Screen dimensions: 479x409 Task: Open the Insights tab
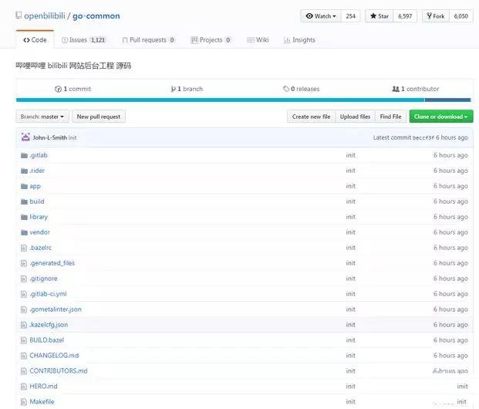pyautogui.click(x=299, y=40)
